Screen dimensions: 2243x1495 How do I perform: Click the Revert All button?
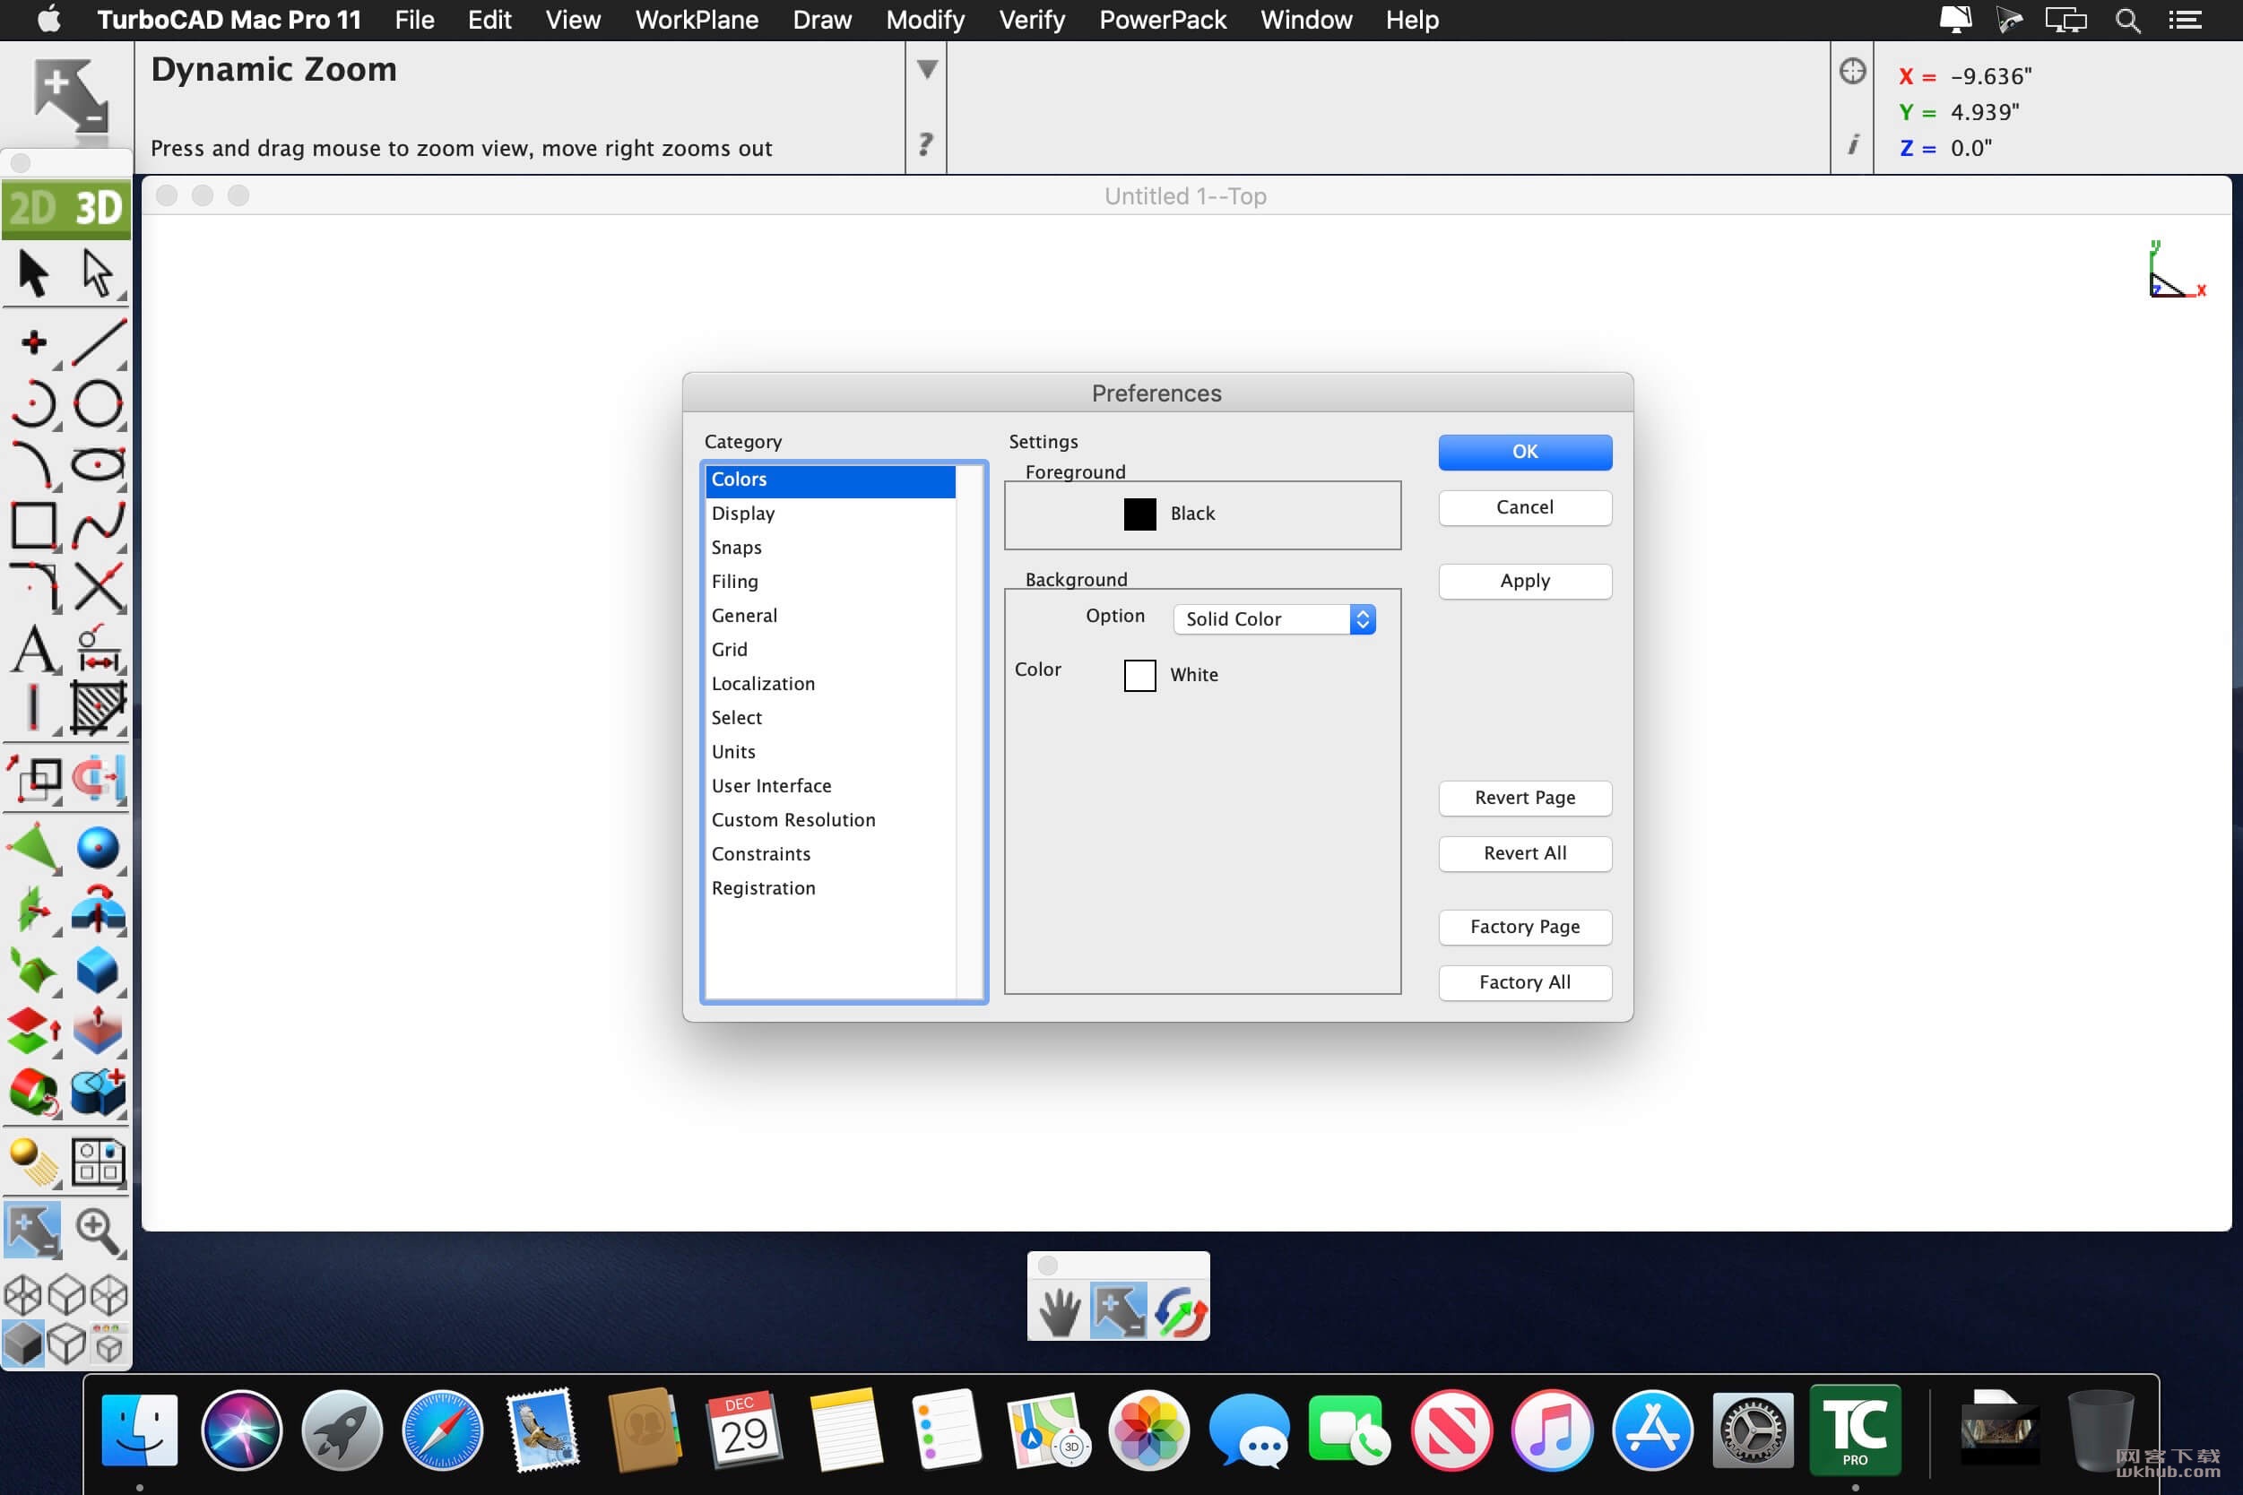pos(1525,853)
